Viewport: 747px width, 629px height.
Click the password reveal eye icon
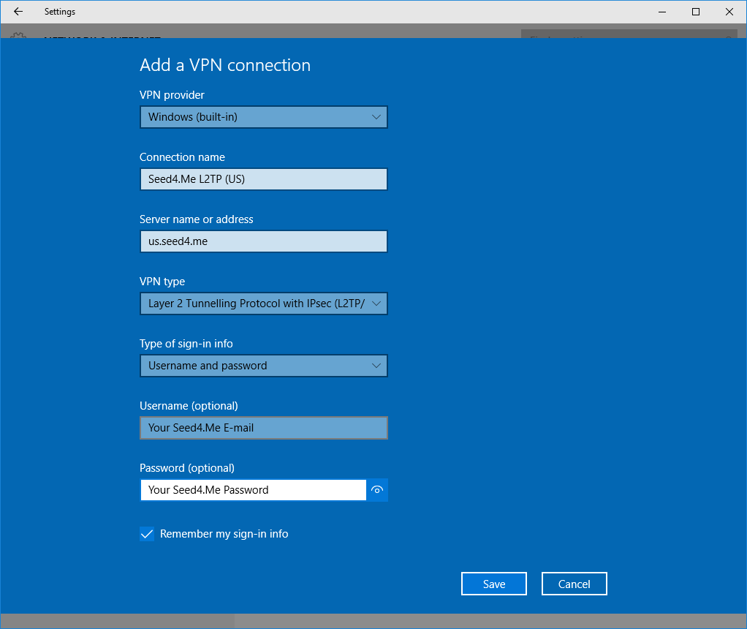(376, 489)
